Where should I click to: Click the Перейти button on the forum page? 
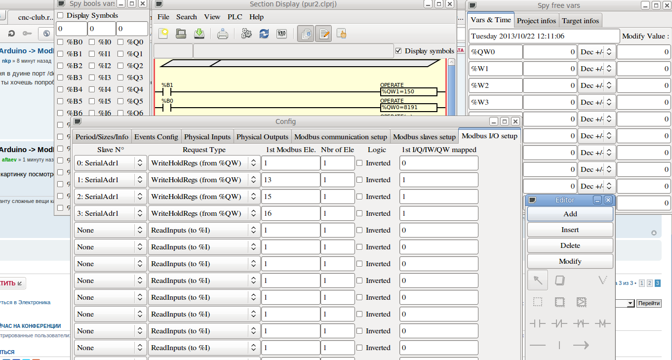pos(649,303)
